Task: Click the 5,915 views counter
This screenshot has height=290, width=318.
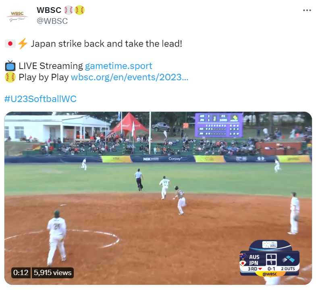Action: 52,273
